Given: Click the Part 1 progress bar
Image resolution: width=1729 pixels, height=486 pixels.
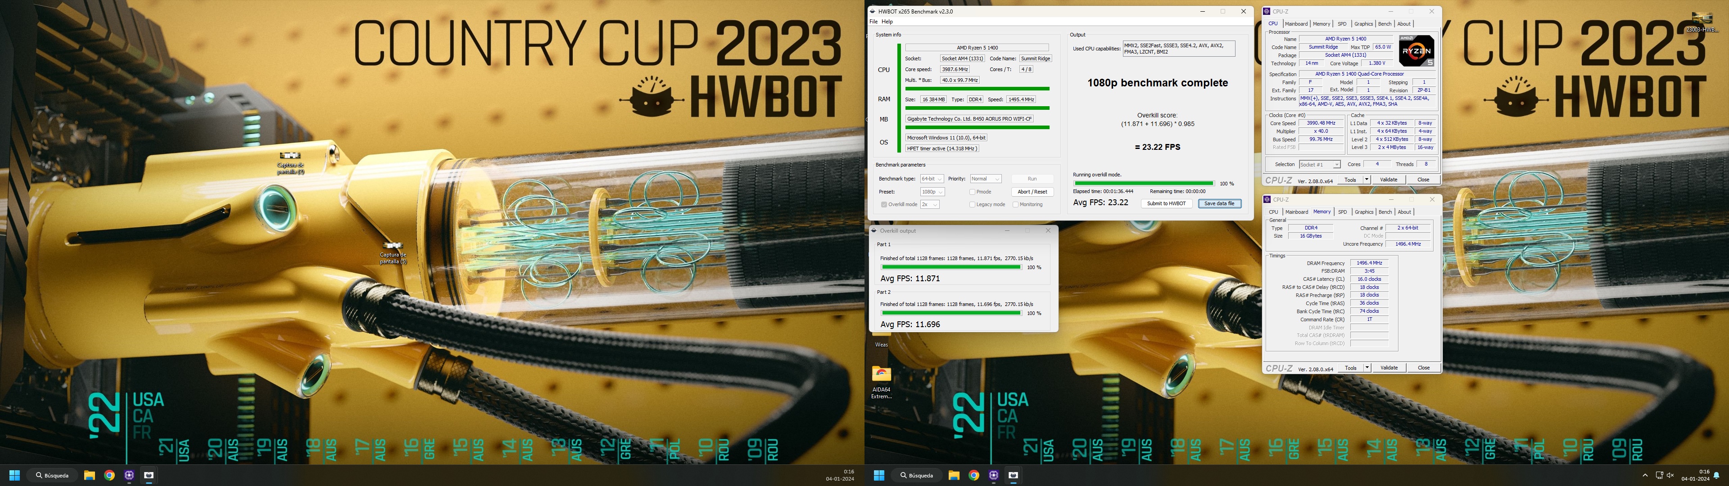Looking at the screenshot, I should click(x=951, y=267).
